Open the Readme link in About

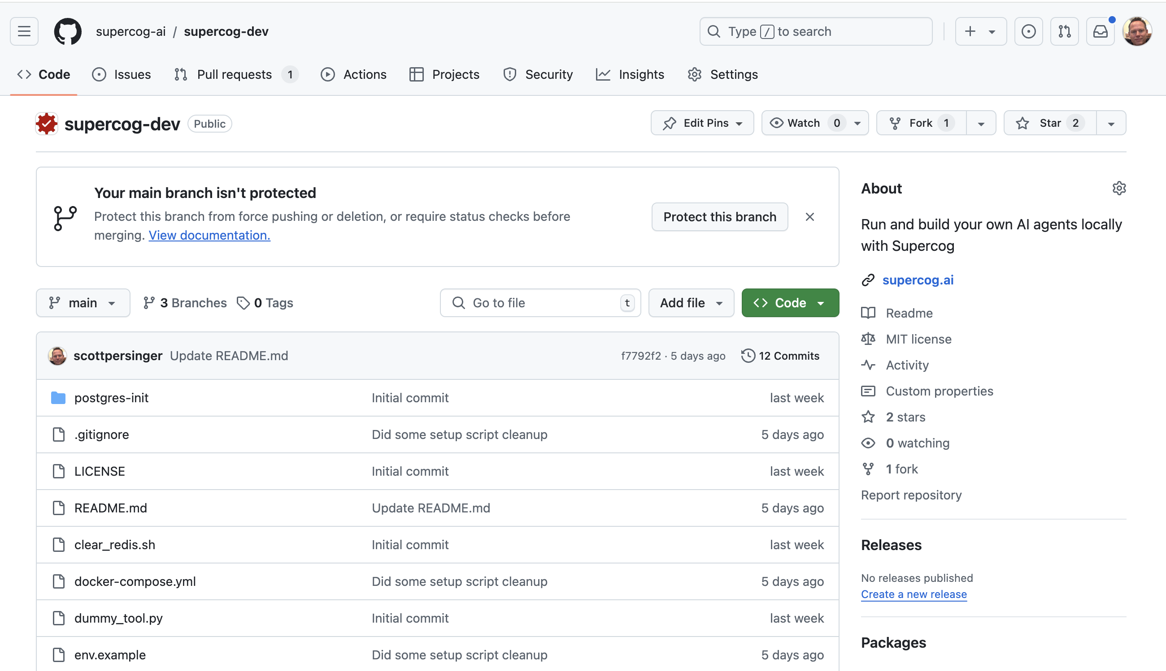coord(909,313)
